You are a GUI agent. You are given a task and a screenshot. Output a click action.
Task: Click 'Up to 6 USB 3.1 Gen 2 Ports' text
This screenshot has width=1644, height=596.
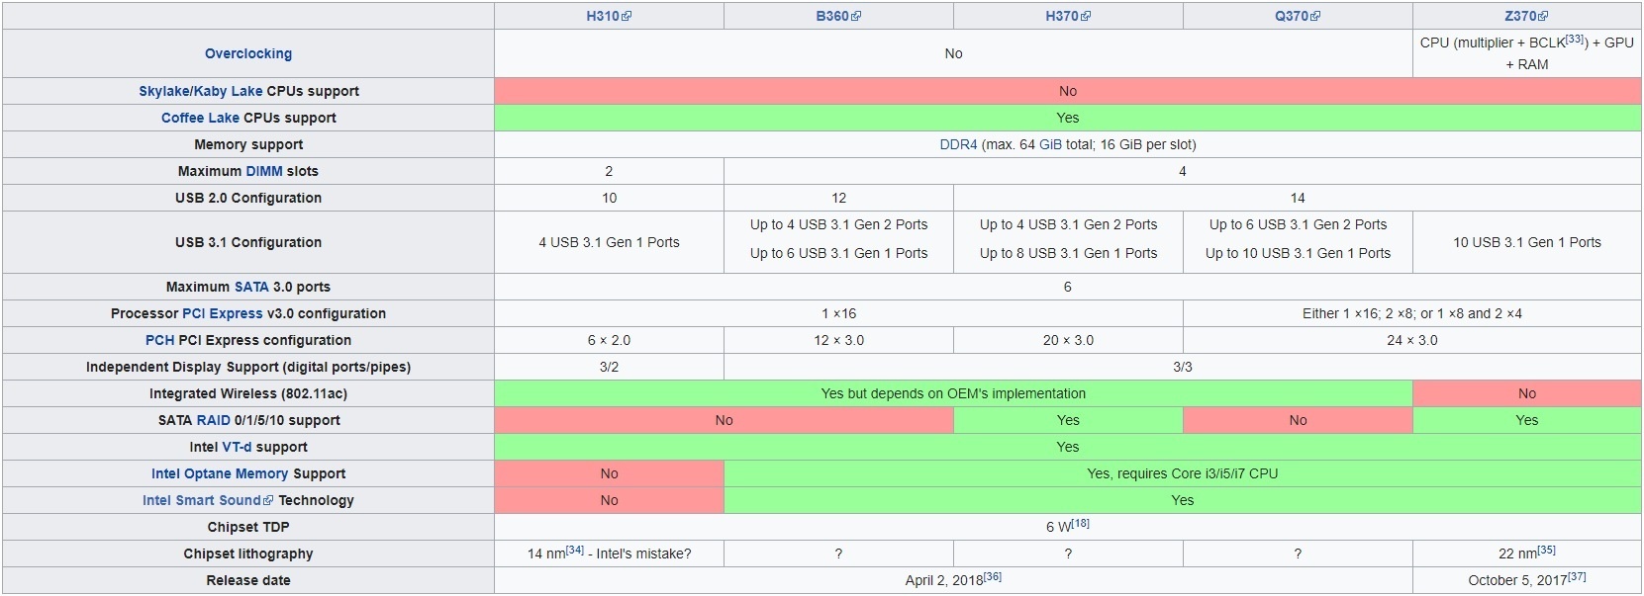coord(1298,224)
